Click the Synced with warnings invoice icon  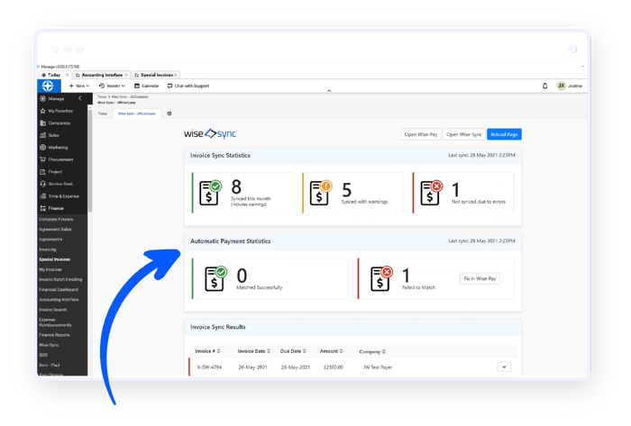pyautogui.click(x=321, y=193)
